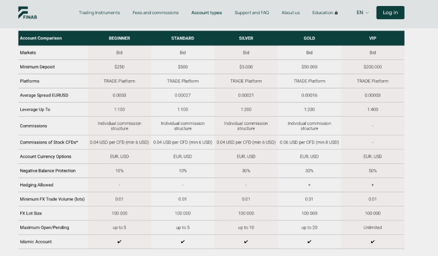Screen dimensions: 438x256
Task: Click the up to 10 cell
Action: (246, 228)
